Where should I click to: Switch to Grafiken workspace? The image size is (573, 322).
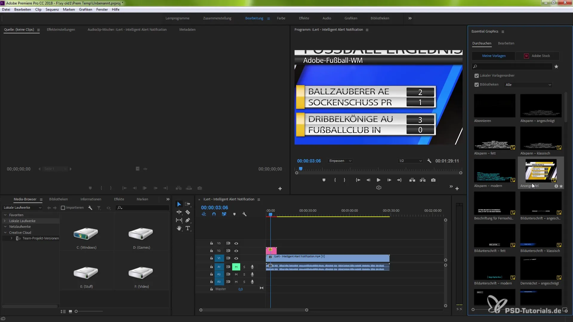351,18
